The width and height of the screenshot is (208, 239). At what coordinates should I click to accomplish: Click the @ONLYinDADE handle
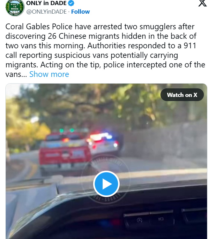click(x=47, y=11)
